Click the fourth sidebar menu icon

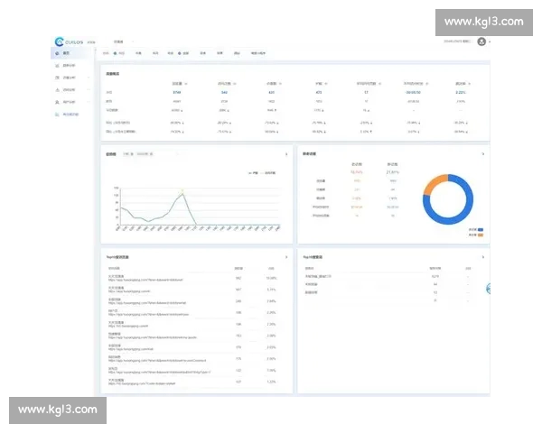[x=56, y=90]
